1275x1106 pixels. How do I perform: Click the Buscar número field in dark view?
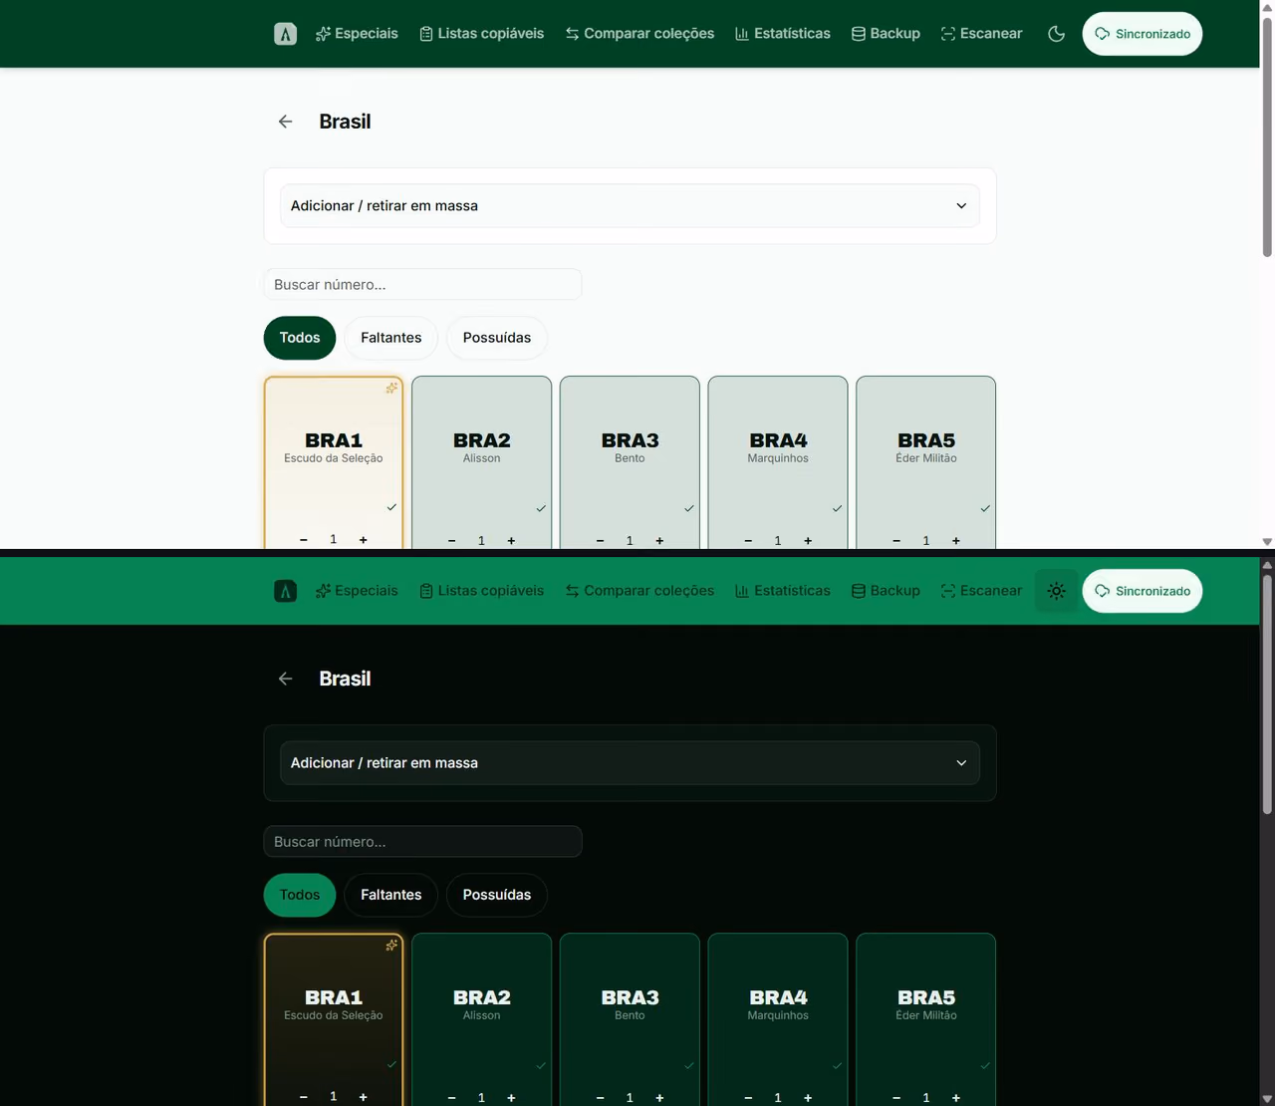pos(422,841)
